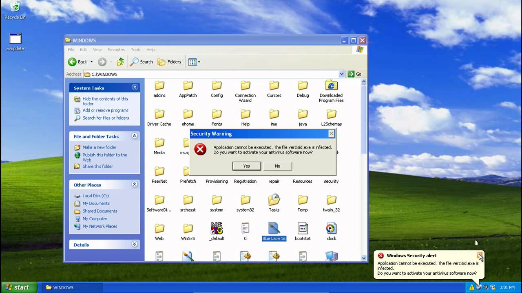522x293 pixels.
Task: Open the Help menu
Action: 150,50
